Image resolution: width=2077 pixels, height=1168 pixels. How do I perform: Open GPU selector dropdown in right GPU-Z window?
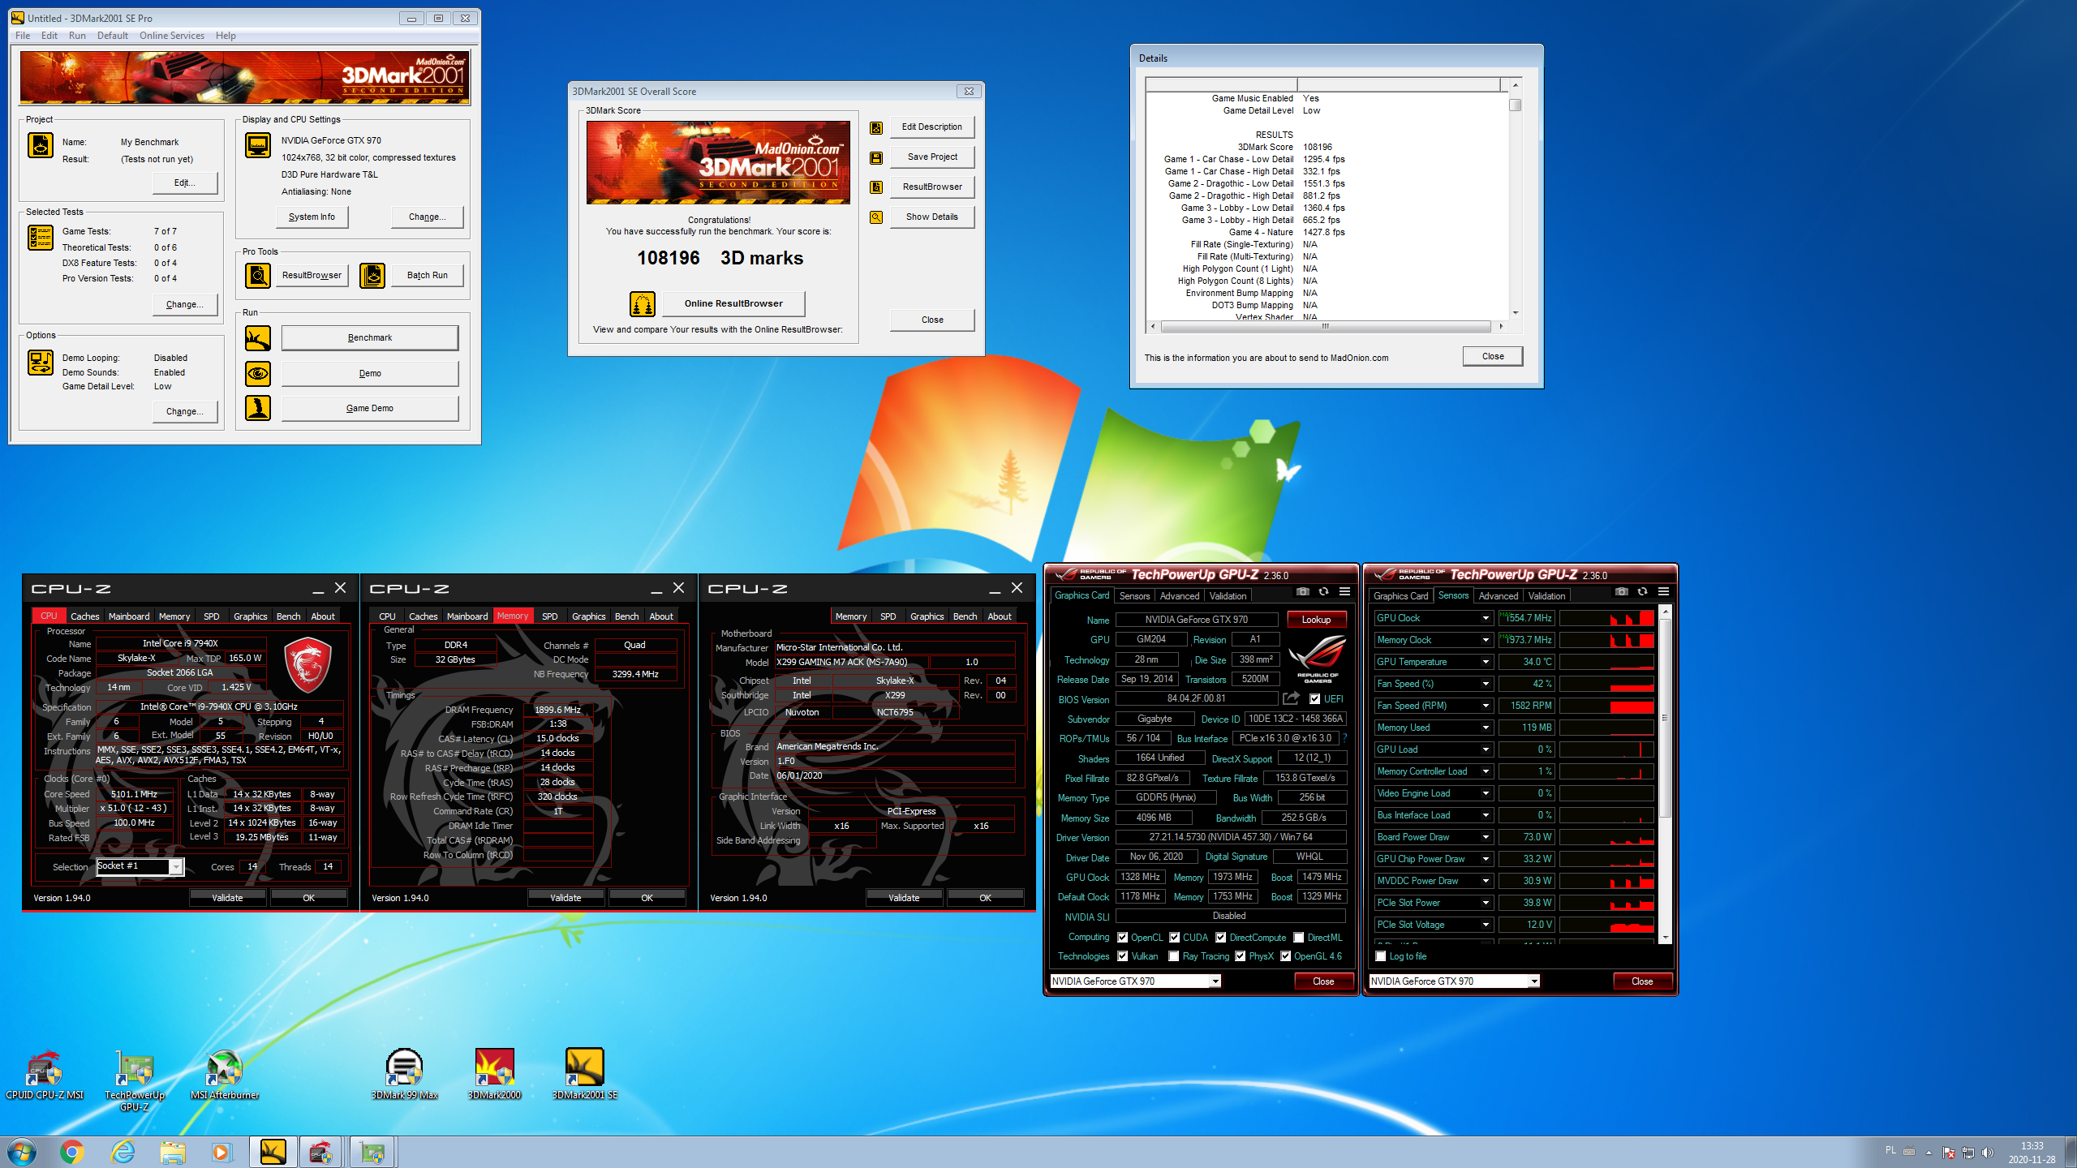coord(1534,981)
